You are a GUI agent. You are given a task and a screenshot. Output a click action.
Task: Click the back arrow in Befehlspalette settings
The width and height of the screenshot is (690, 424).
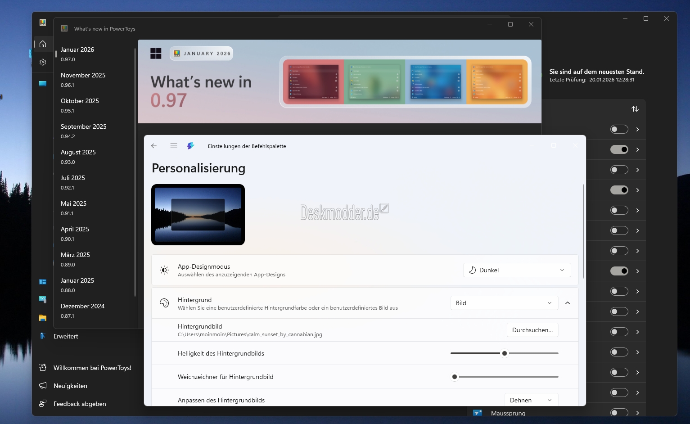(x=154, y=146)
